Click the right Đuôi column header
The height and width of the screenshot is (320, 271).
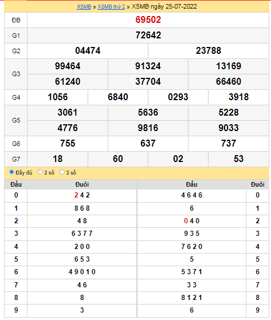pyautogui.click(x=257, y=184)
